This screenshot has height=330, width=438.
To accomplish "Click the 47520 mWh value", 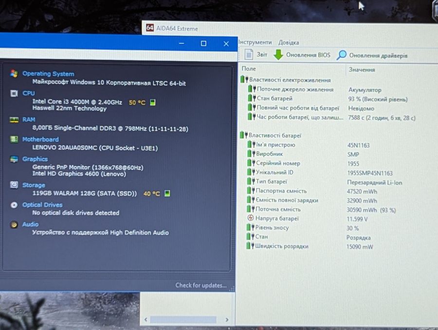I will (362, 192).
